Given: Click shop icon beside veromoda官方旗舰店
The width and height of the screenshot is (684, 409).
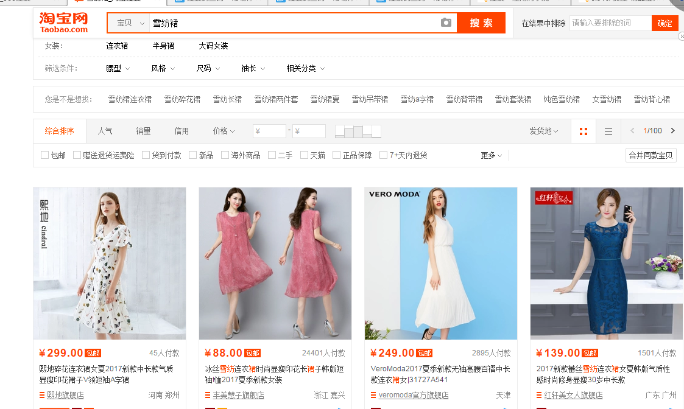Looking at the screenshot, I should click(x=374, y=396).
